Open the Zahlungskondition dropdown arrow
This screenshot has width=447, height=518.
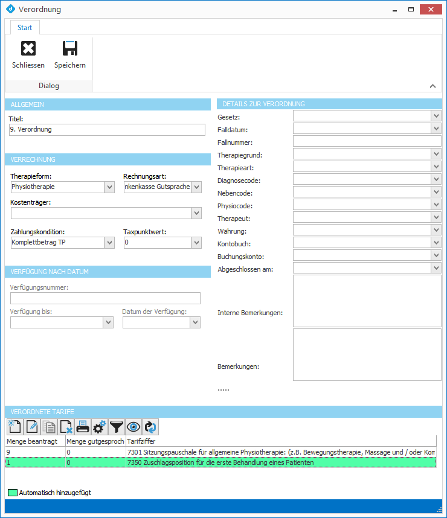click(x=109, y=243)
